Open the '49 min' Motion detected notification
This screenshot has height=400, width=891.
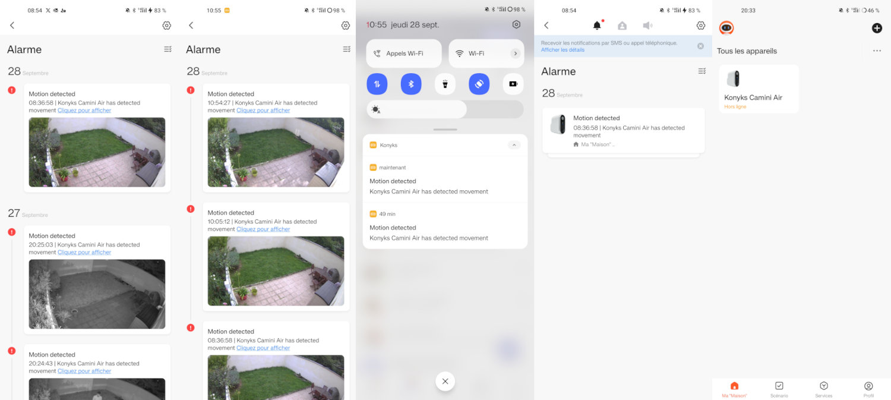coord(445,226)
